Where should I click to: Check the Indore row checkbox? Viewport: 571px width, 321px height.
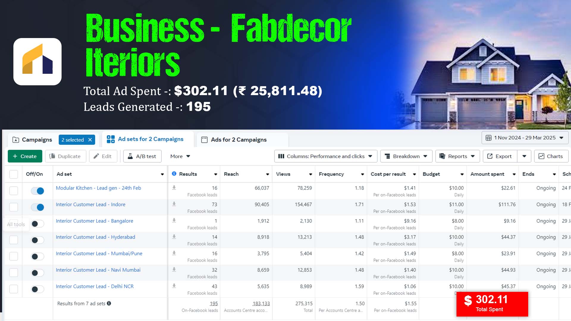pyautogui.click(x=14, y=207)
